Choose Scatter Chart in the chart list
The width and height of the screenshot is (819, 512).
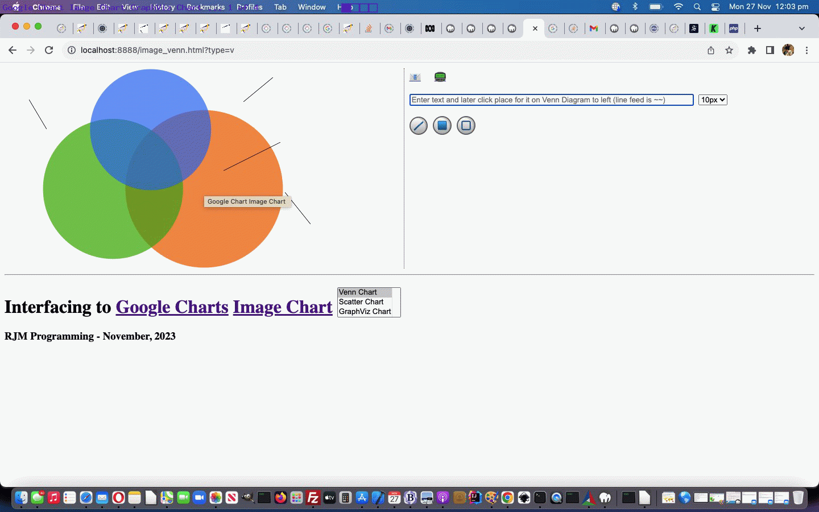coord(365,302)
